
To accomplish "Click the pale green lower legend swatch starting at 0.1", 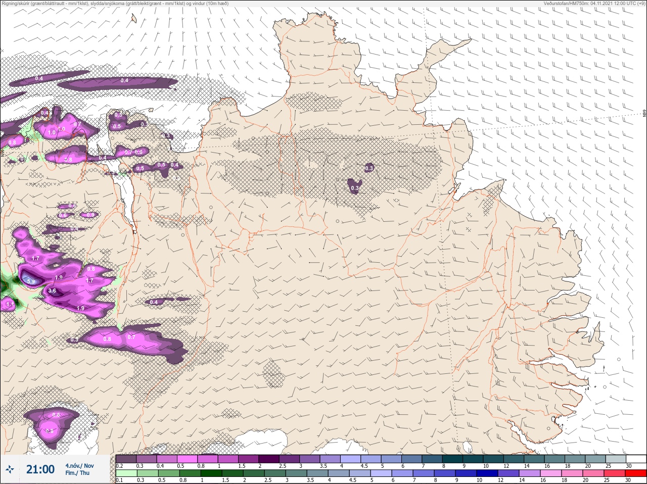I will click(126, 473).
